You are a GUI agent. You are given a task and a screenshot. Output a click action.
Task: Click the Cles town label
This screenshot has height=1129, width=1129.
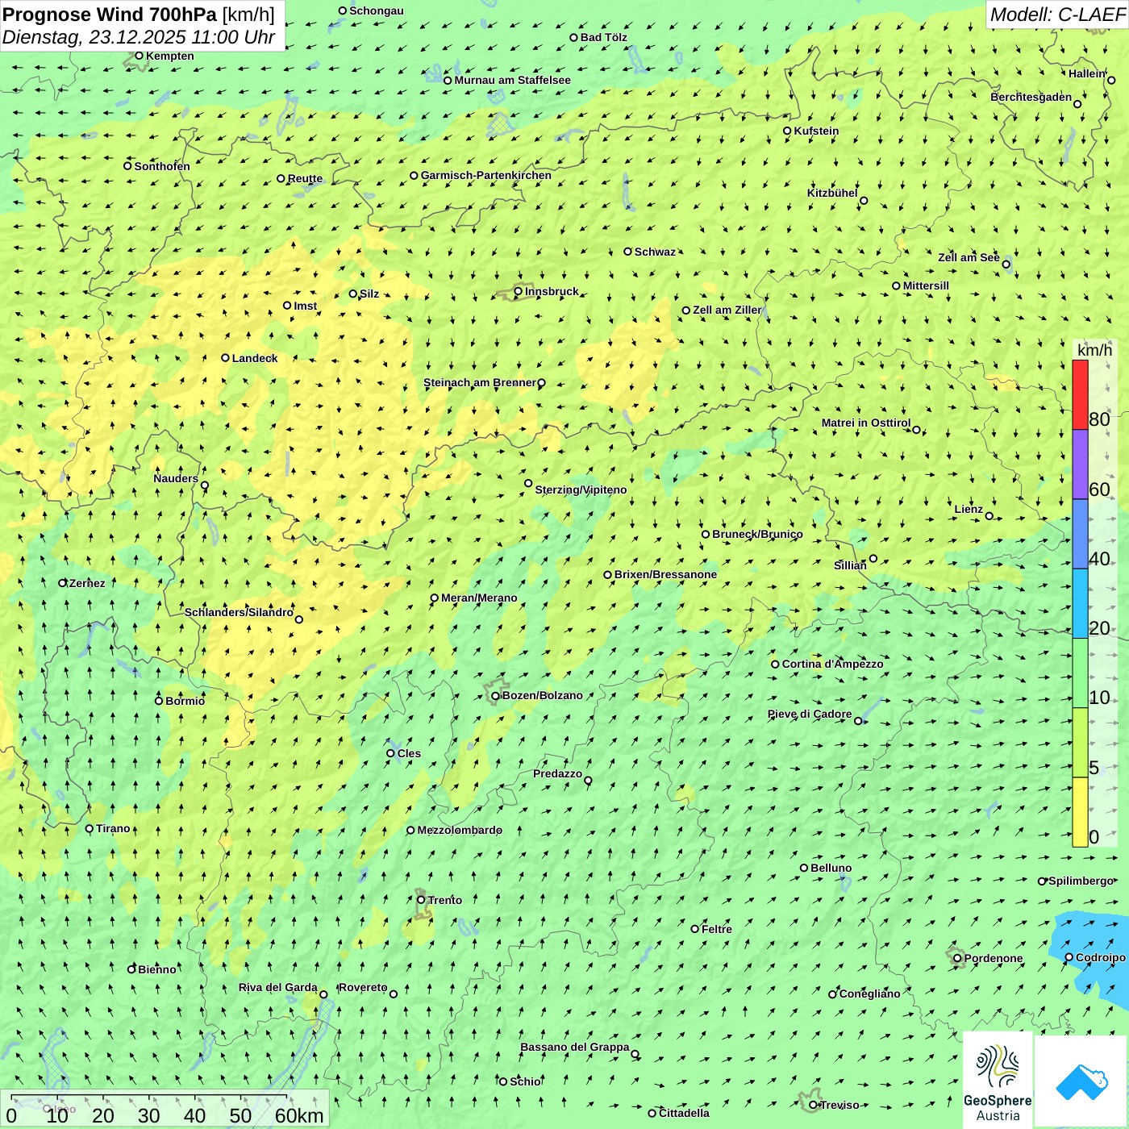tap(409, 753)
